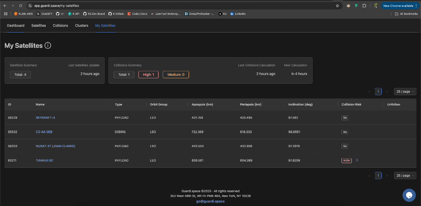This screenshot has height=206, width=421.
Task: Open the Chrome profile avatar
Action: (376, 6)
